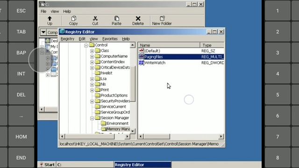Screen dimensions: 299x168
Task: Click the Start button
Action: (47, 165)
